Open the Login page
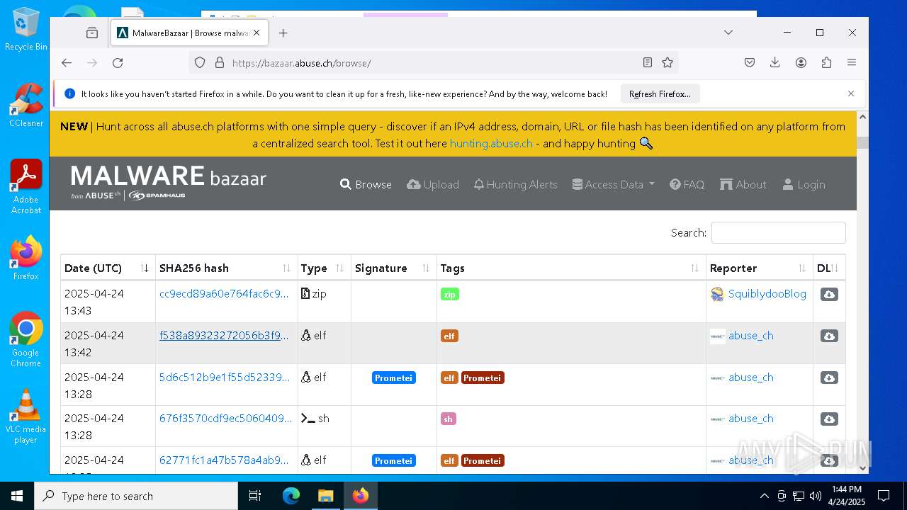This screenshot has height=510, width=907. pos(804,184)
